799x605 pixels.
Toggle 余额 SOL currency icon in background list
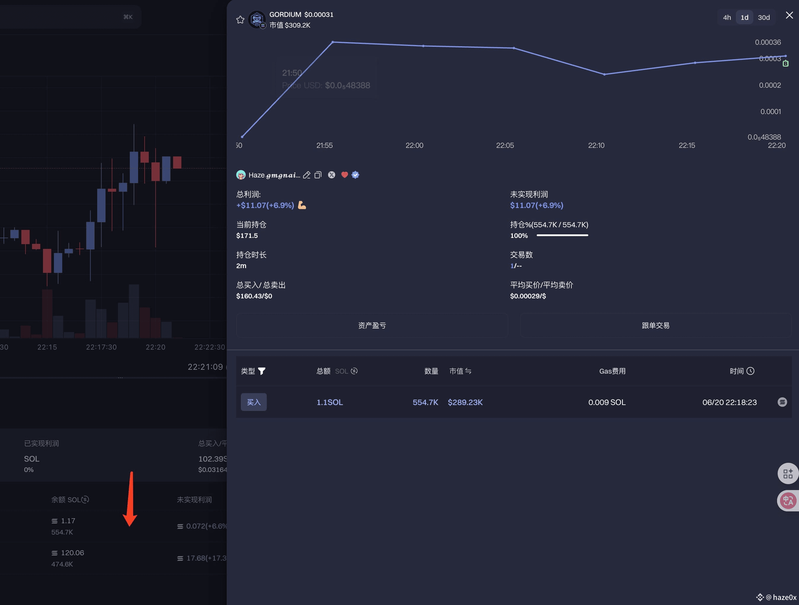85,500
